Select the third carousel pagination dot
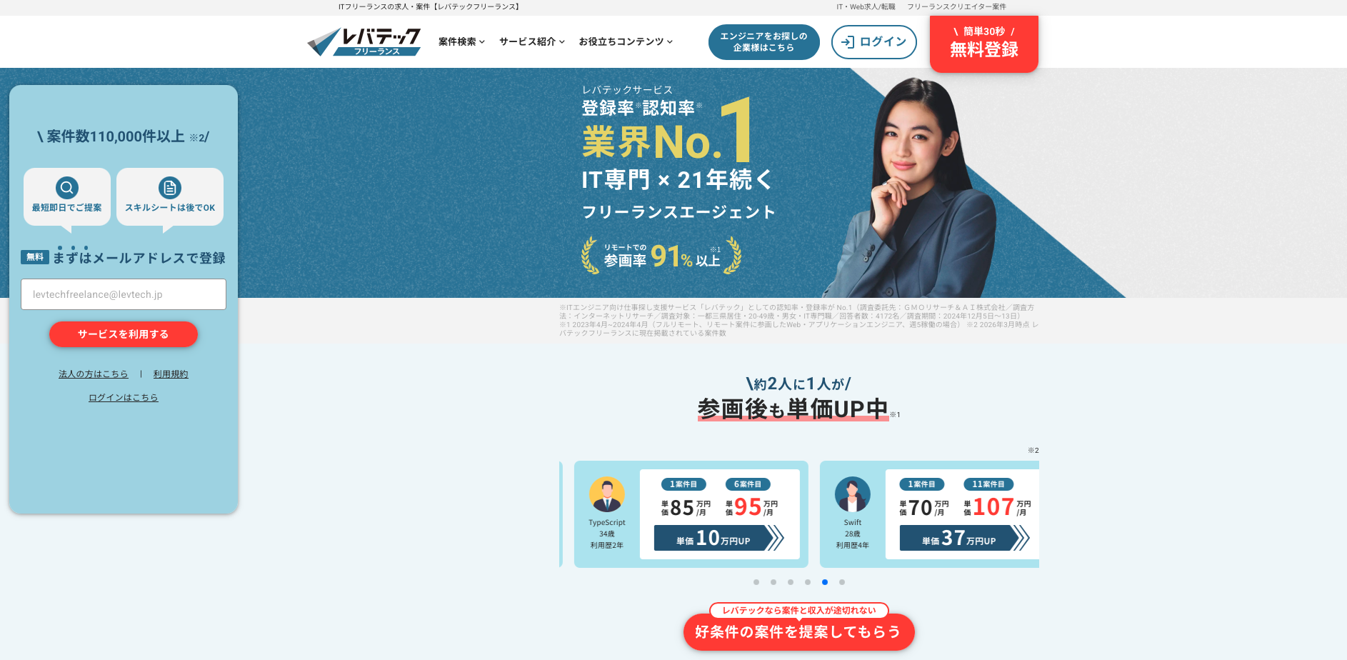This screenshot has height=660, width=1347. [x=791, y=582]
